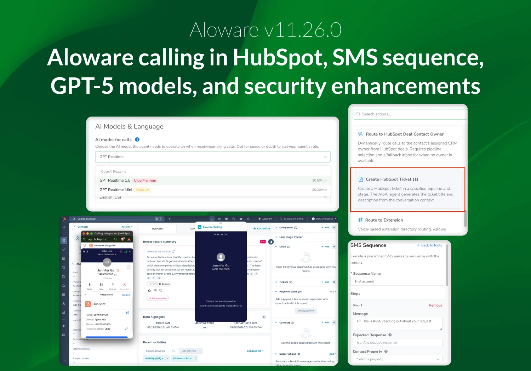This screenshot has height=371, width=531.
Task: Click the Contacts back link
Action: click(x=81, y=227)
